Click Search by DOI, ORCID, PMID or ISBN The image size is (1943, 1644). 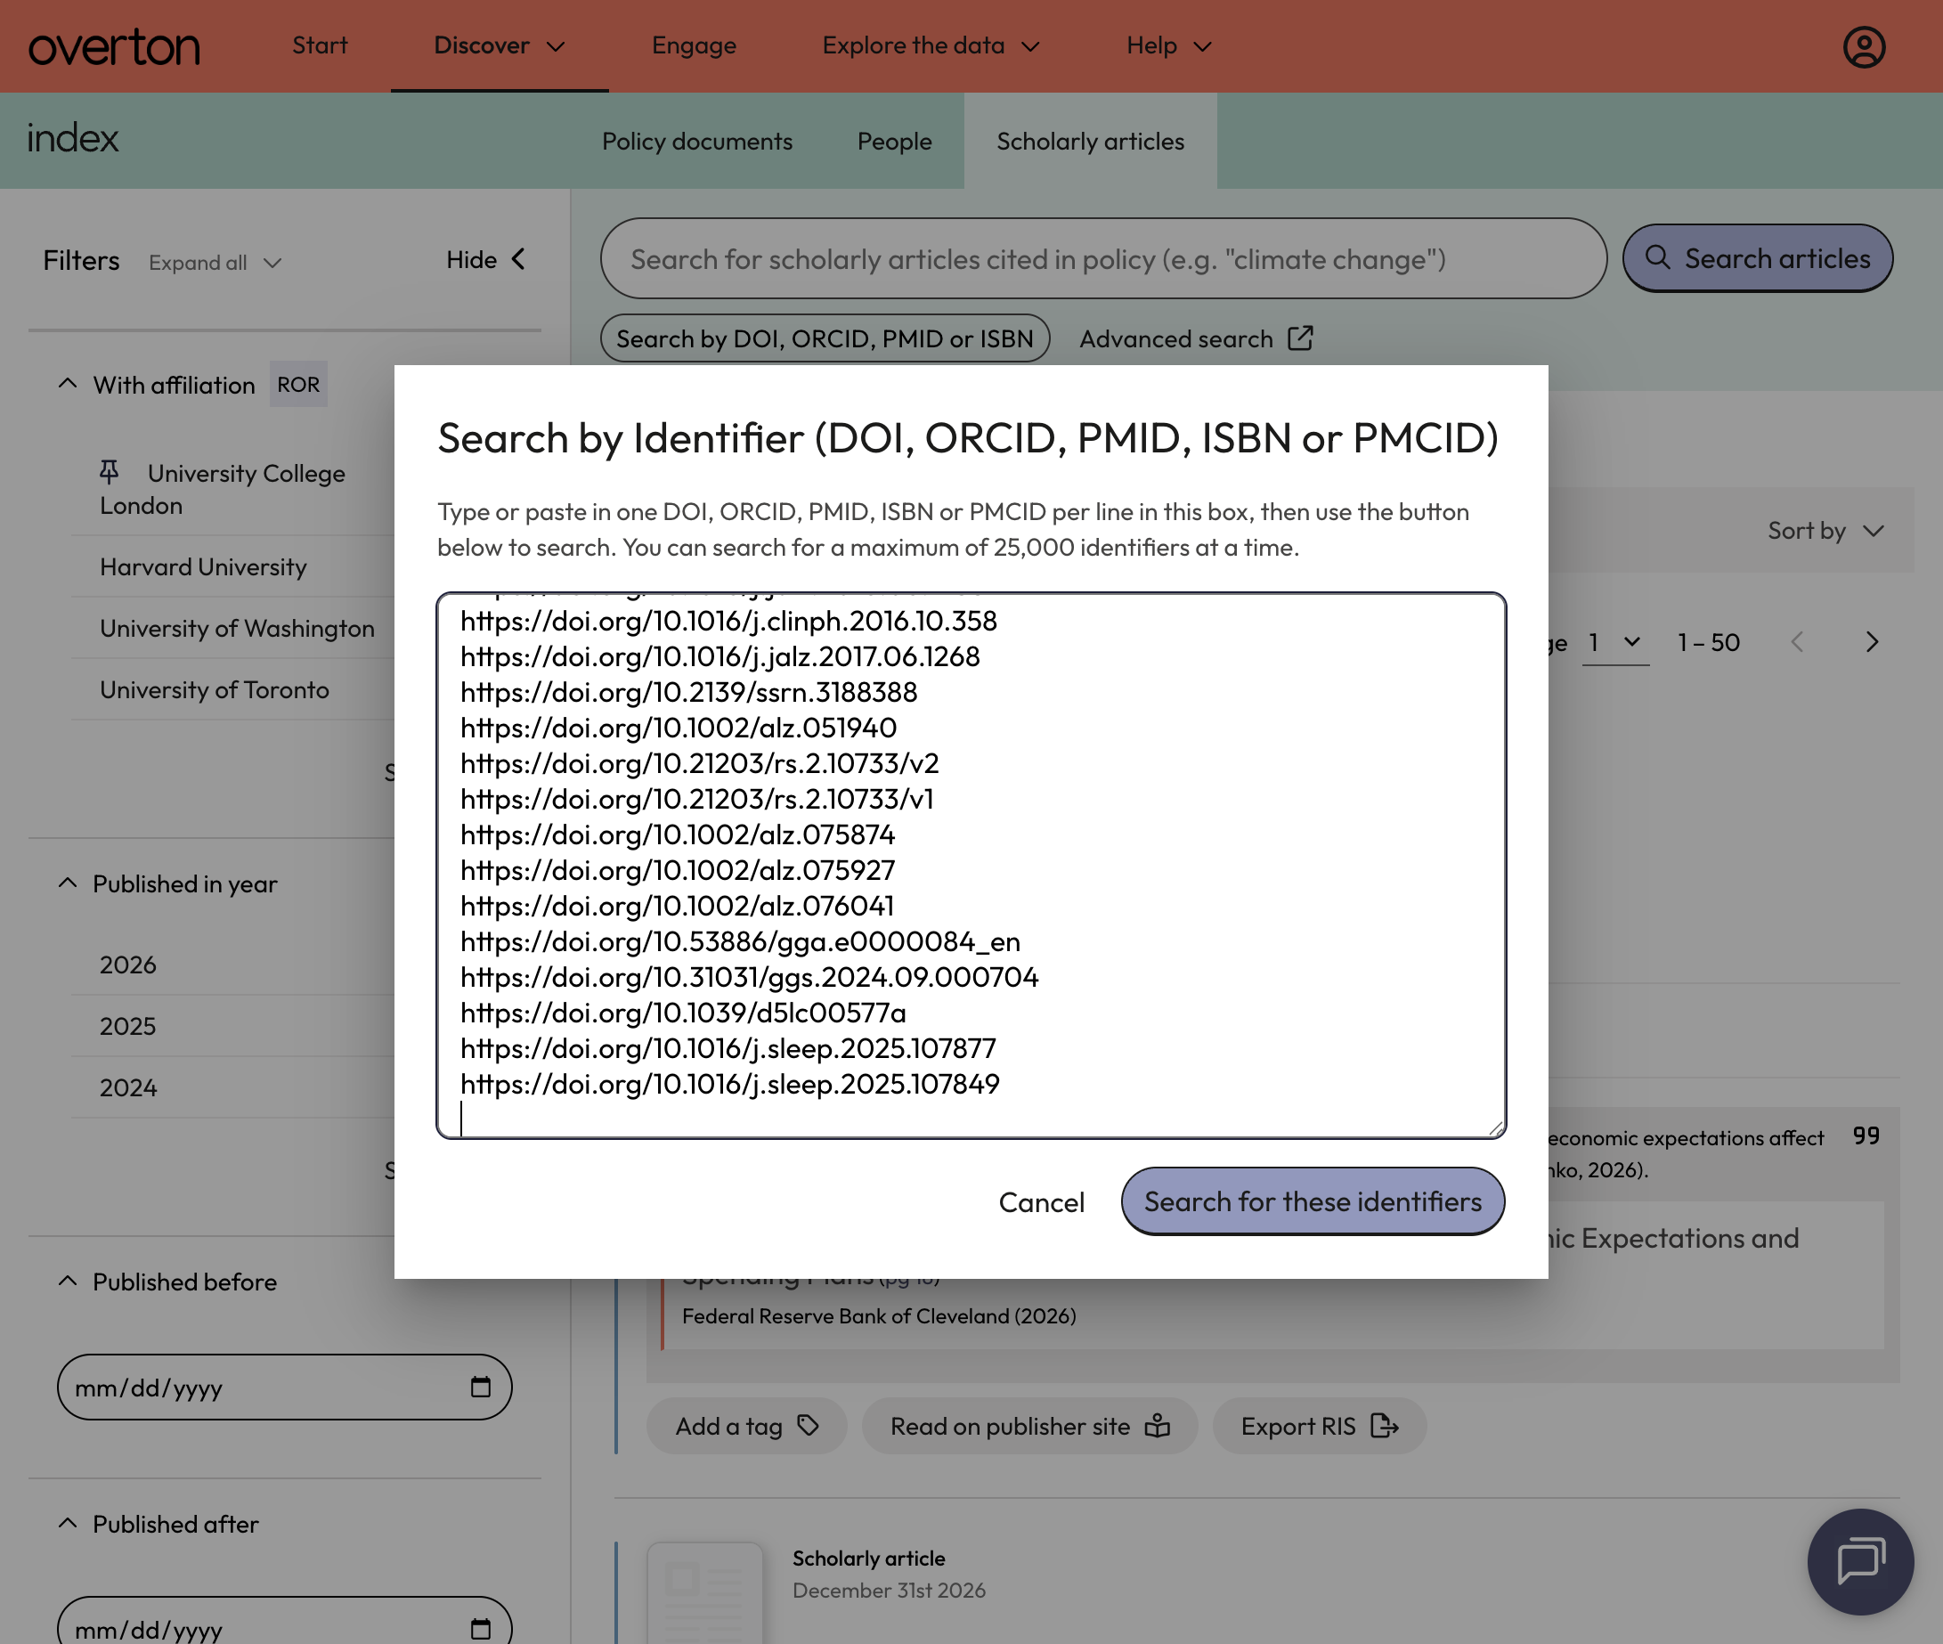[825, 338]
